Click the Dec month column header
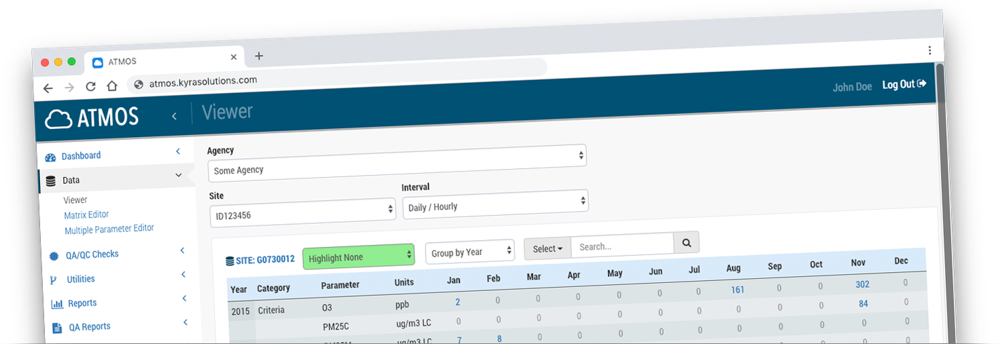 pos(901,261)
